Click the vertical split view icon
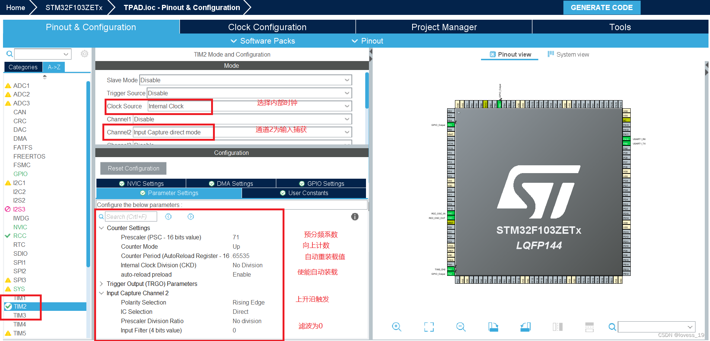The image size is (710, 341). (558, 327)
